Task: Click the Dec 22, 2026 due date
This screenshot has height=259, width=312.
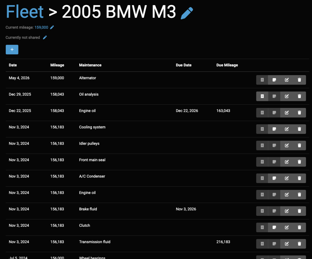Action: pyautogui.click(x=187, y=111)
